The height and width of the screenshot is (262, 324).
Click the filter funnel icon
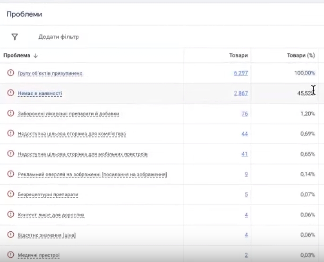click(x=14, y=37)
